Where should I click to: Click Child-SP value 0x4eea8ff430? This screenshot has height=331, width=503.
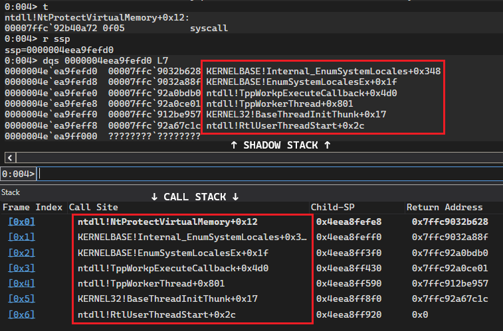click(x=349, y=268)
